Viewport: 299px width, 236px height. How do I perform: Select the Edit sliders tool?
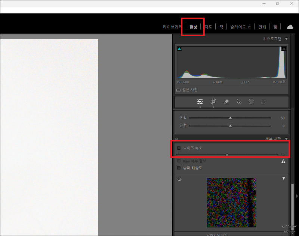click(x=200, y=102)
